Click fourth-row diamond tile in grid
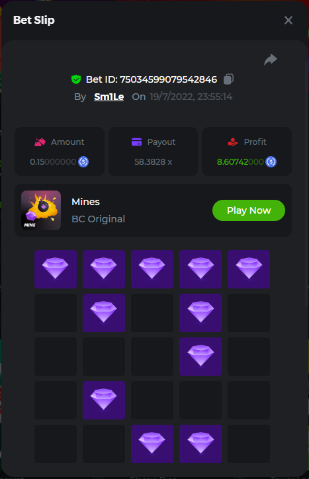The height and width of the screenshot is (479, 309). pyautogui.click(x=104, y=400)
